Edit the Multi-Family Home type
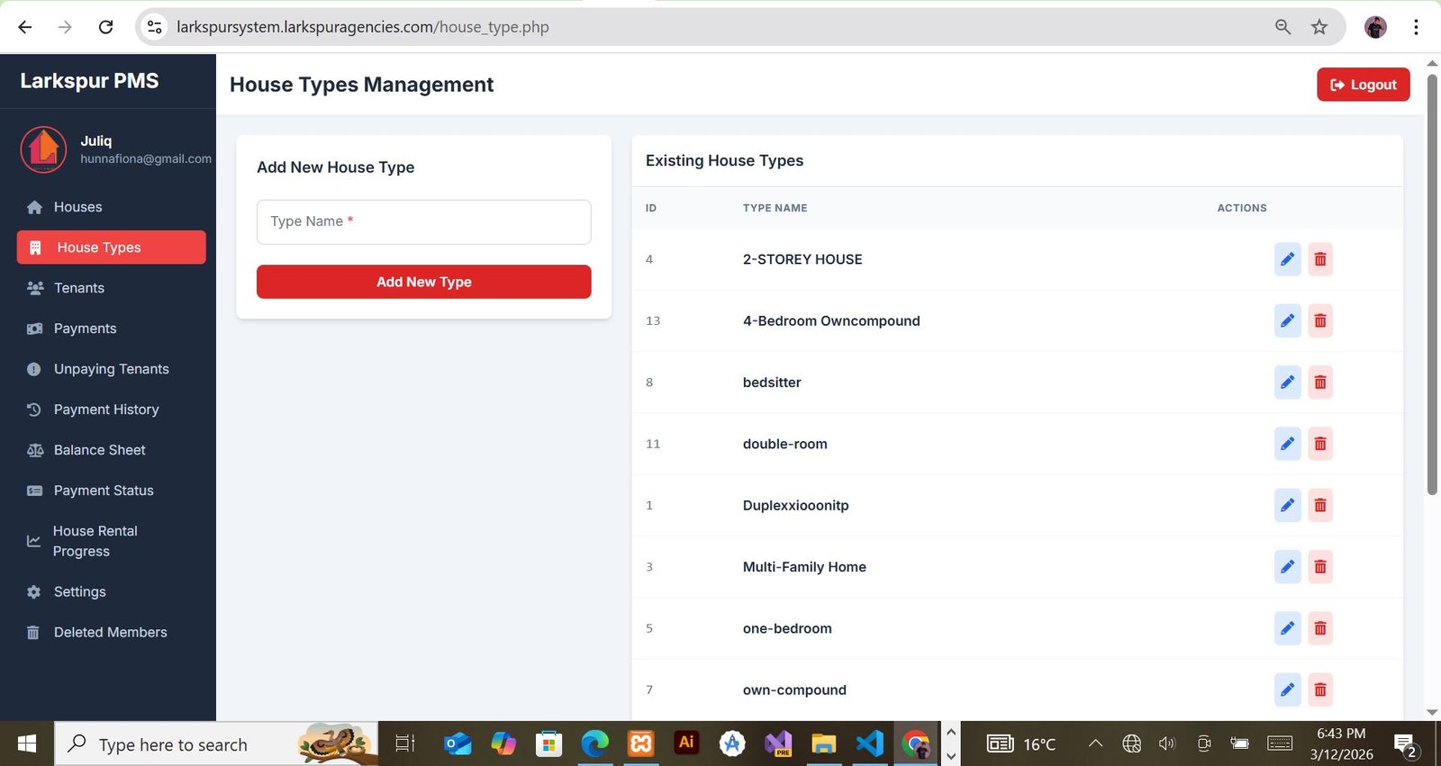This screenshot has width=1441, height=766. pos(1287,567)
